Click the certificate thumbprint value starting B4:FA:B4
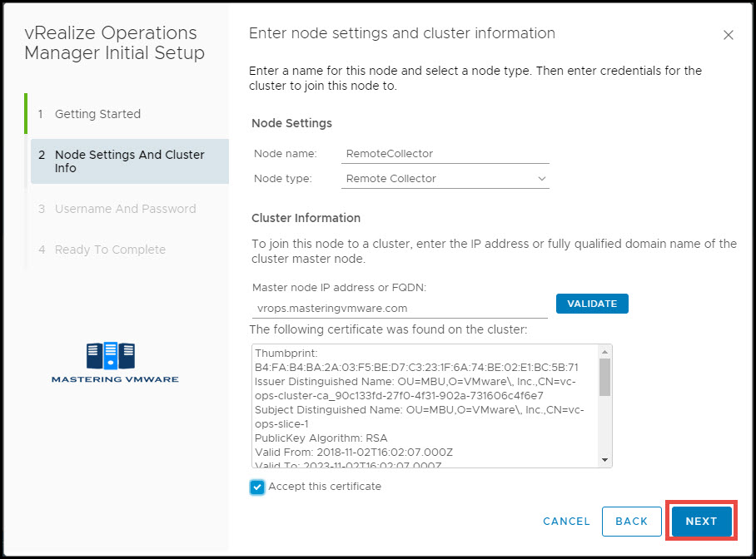The image size is (756, 559). [416, 367]
